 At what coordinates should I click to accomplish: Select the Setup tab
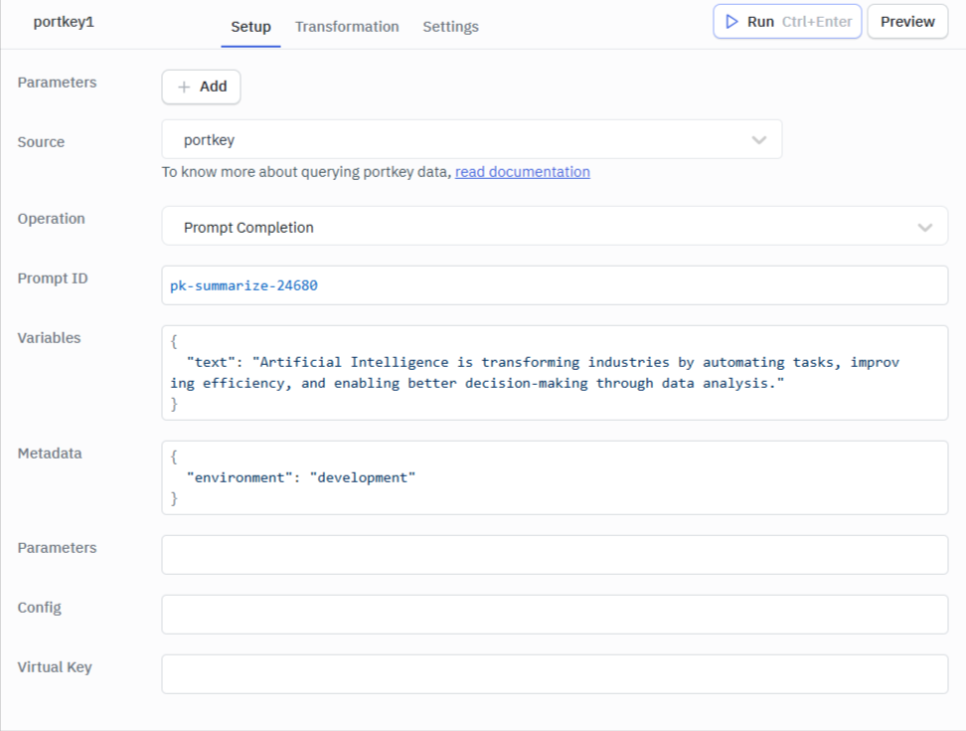coord(250,27)
